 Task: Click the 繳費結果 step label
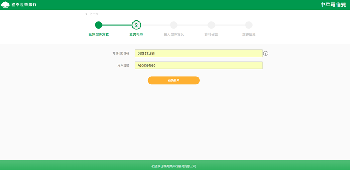pos(249,35)
